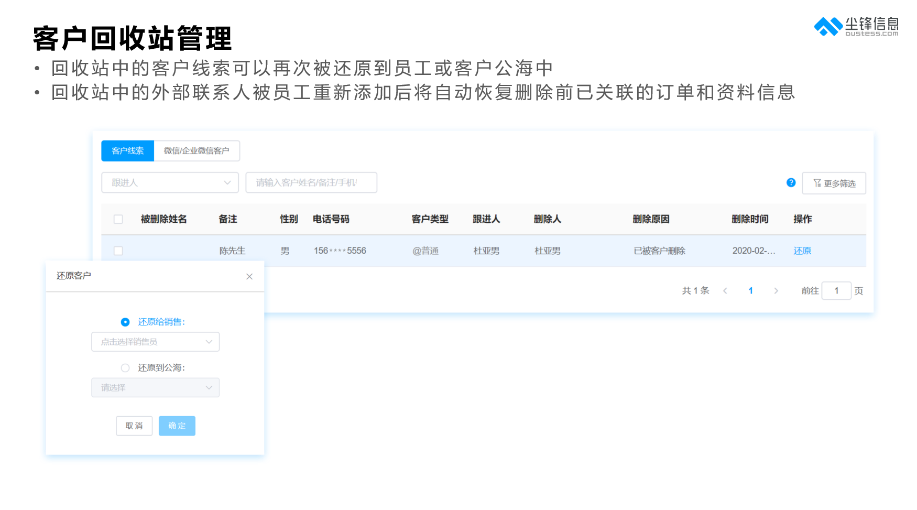The width and height of the screenshot is (917, 510).
Task: Click the 被删除姓名 column header
Action: (x=163, y=219)
